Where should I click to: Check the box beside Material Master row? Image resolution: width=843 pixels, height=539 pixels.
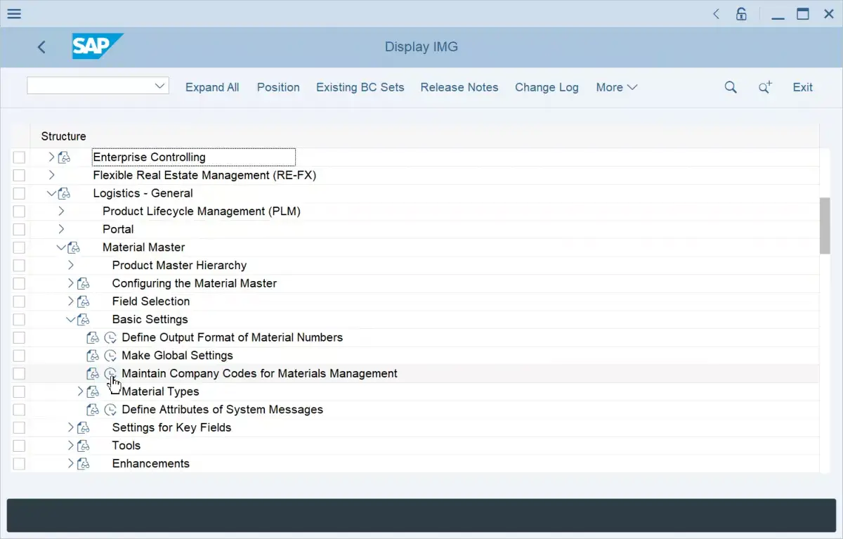click(x=19, y=247)
